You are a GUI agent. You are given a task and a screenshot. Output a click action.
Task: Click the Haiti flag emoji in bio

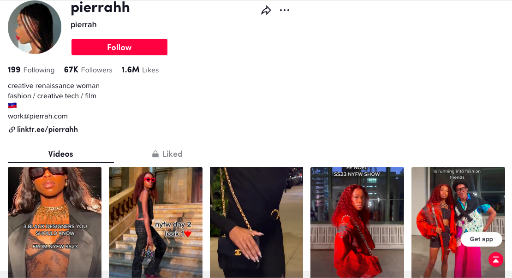(x=12, y=106)
